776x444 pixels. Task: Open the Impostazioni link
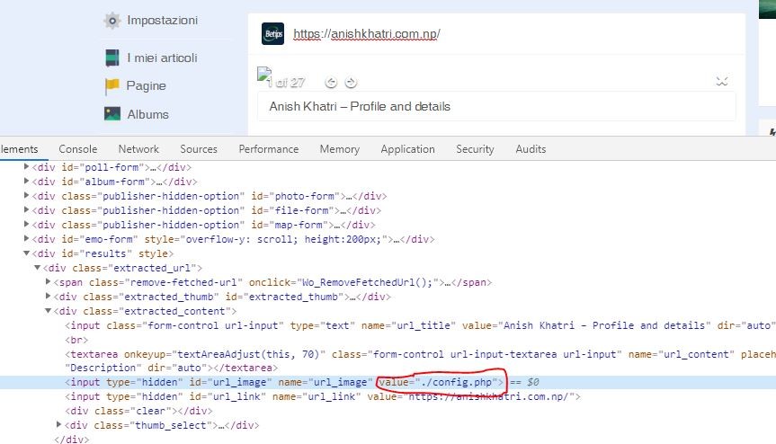[163, 21]
